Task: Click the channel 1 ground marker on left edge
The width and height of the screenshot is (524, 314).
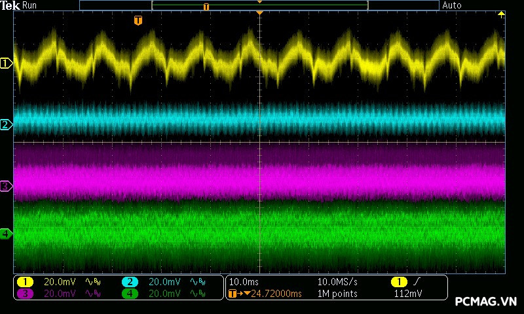Action: coord(6,63)
